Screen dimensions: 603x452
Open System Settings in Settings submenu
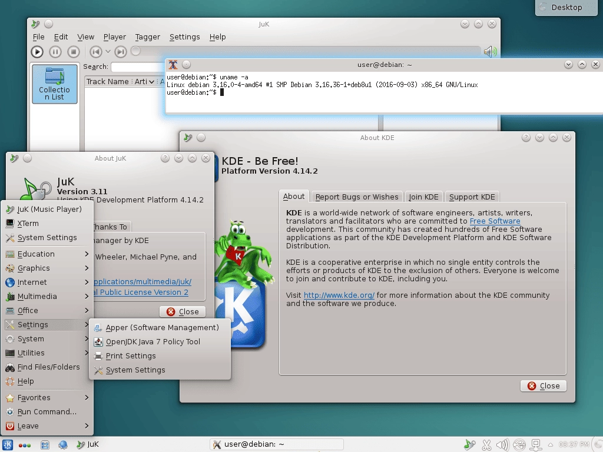point(160,370)
